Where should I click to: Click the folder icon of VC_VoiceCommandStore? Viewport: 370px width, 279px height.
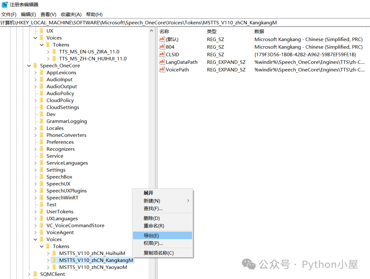[x=42, y=225]
